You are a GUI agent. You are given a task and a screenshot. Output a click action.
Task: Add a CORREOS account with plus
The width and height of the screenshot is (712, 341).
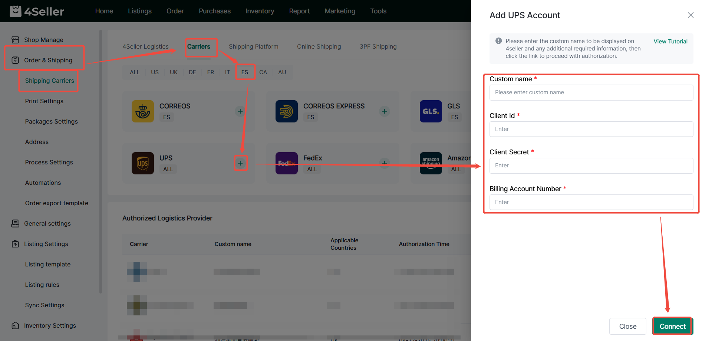[x=240, y=111]
